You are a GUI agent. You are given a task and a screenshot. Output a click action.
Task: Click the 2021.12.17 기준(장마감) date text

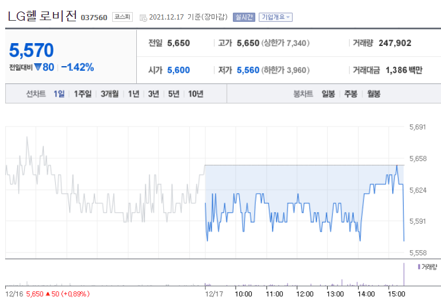pos(188,17)
